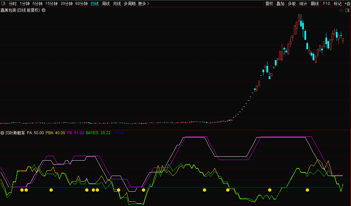The width and height of the screenshot is (351, 206).
Task: Toggle the right sidebar panel icon
Action: point(347,10)
